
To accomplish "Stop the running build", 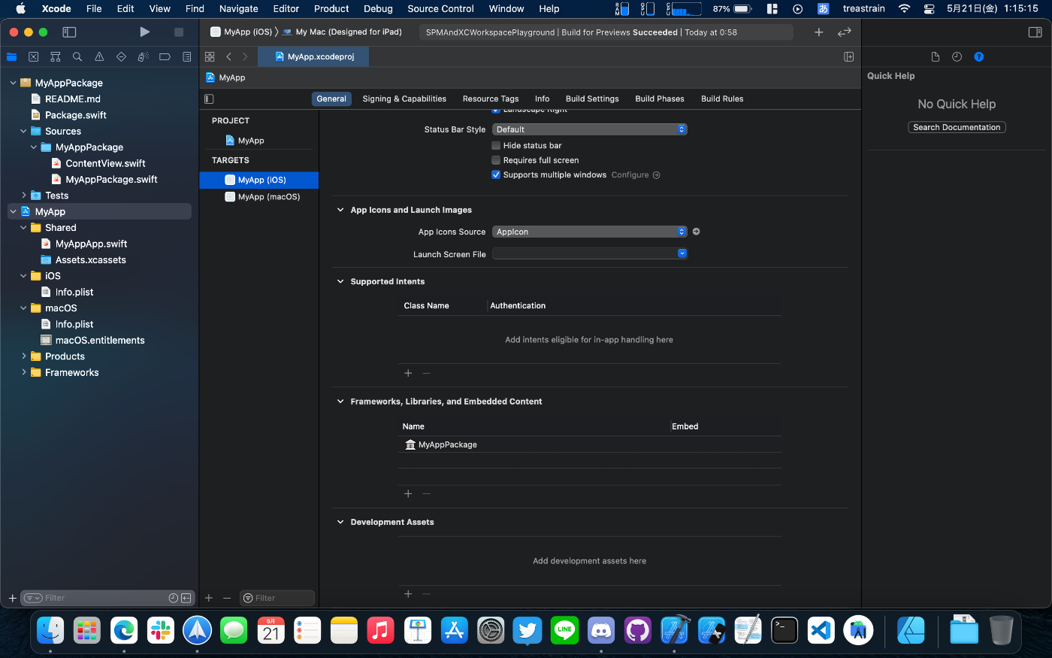I will tap(179, 32).
